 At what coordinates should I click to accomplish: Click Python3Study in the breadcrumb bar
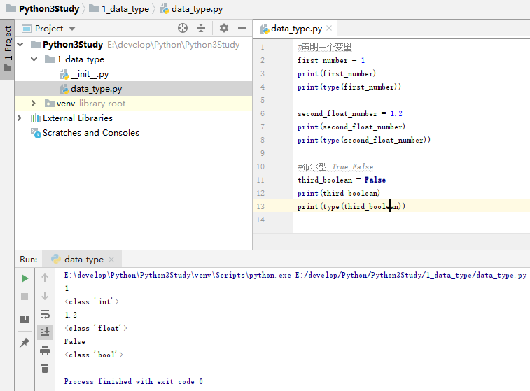pos(49,8)
